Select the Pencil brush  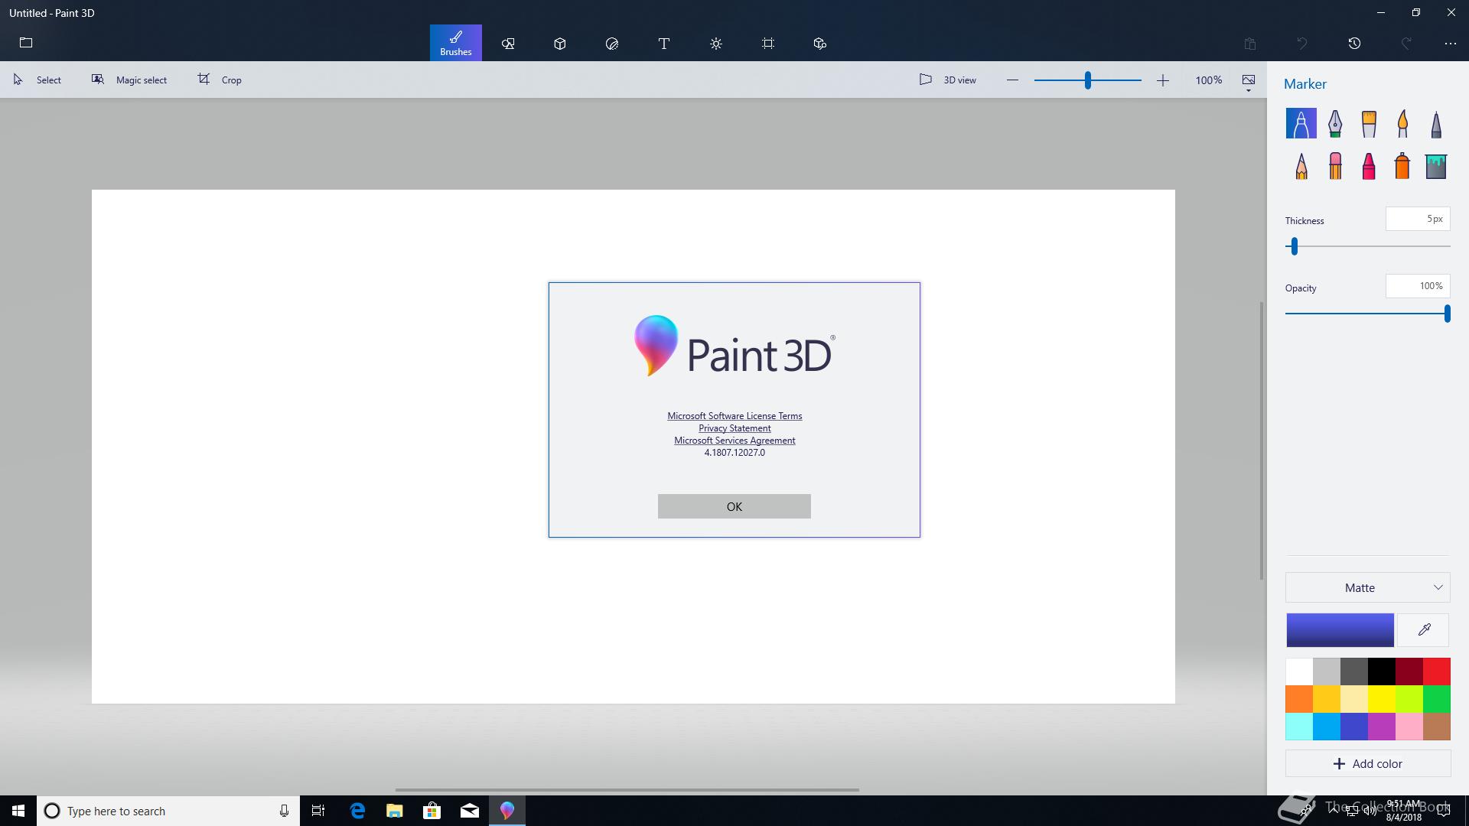[x=1301, y=166]
